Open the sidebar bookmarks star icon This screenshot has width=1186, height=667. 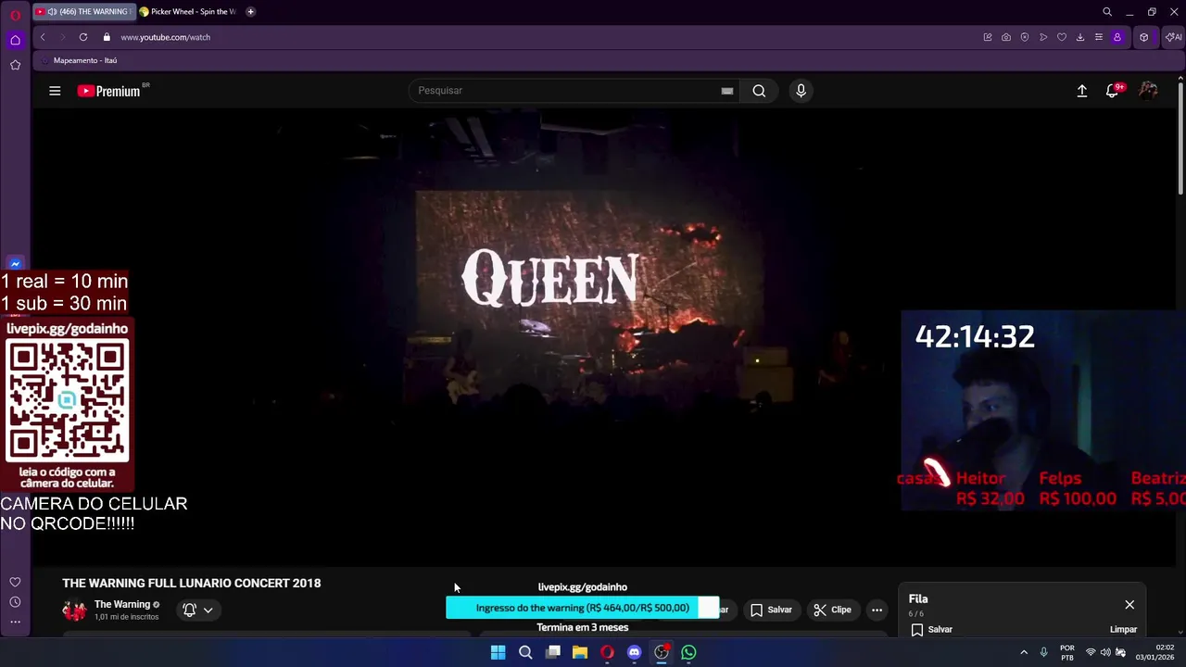click(15, 65)
